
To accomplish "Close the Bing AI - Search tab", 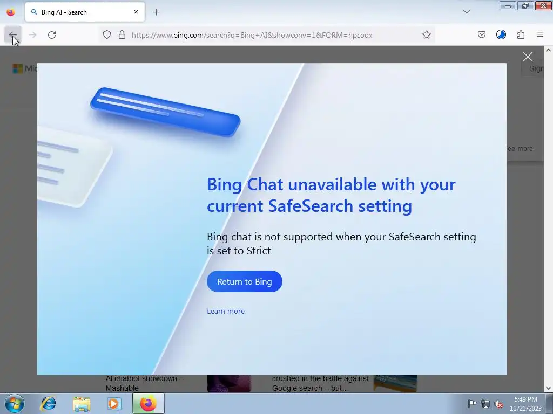I will [136, 12].
